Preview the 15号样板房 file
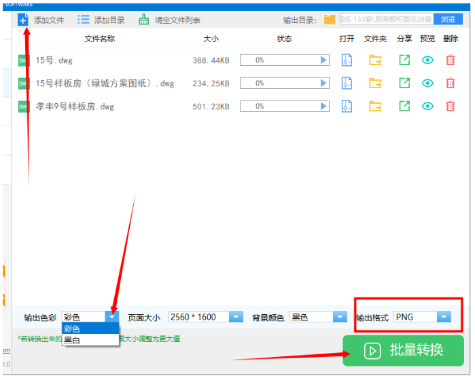The height and width of the screenshot is (378, 475). pyautogui.click(x=427, y=83)
